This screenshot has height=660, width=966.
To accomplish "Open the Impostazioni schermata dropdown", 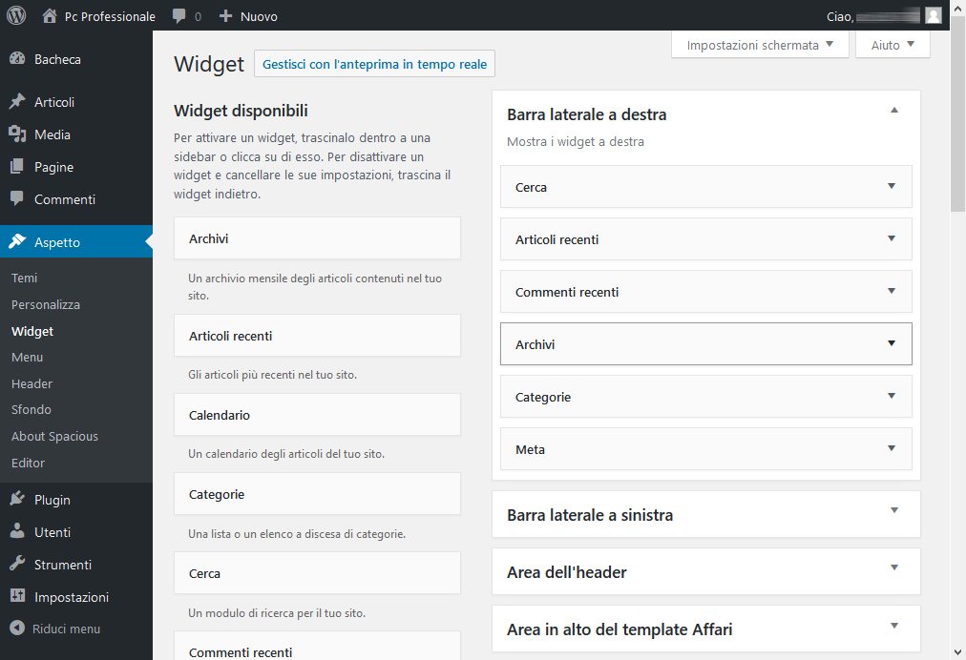I will (760, 45).
